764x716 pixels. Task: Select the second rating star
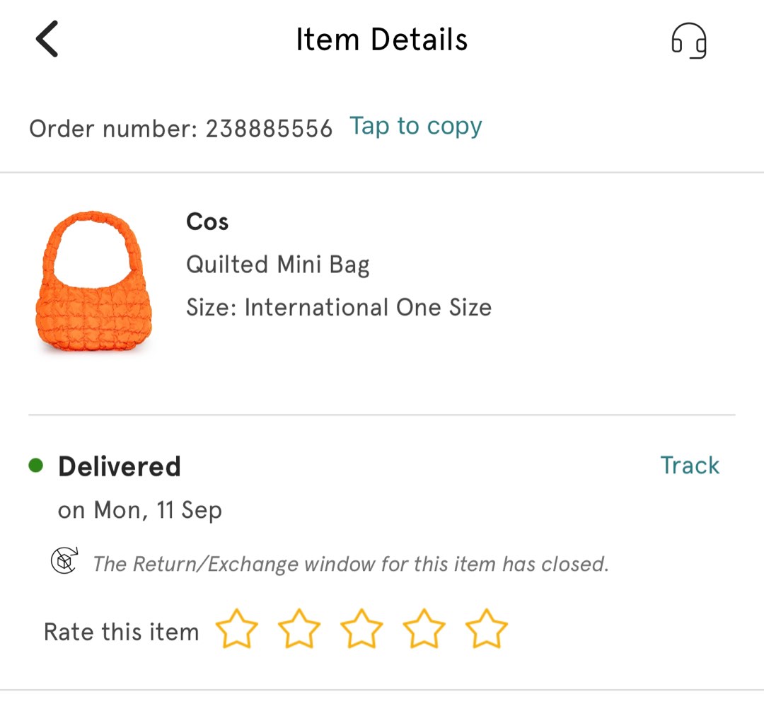click(299, 628)
